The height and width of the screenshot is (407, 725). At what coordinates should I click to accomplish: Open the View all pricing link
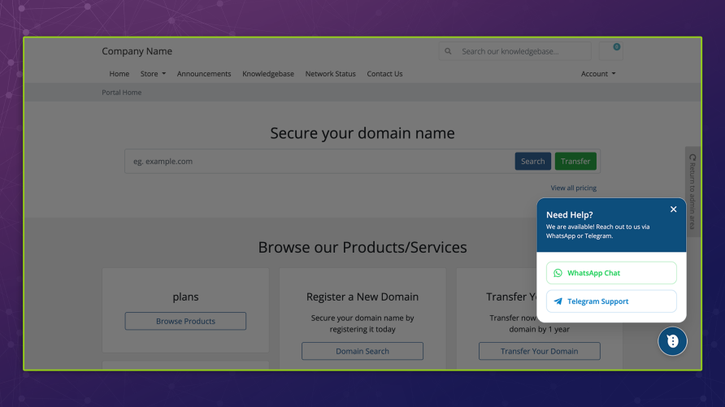coord(573,188)
